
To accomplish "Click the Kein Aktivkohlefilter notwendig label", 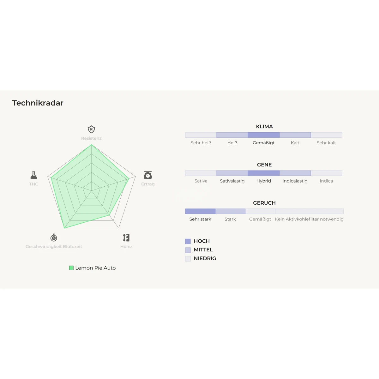I will pos(309,219).
